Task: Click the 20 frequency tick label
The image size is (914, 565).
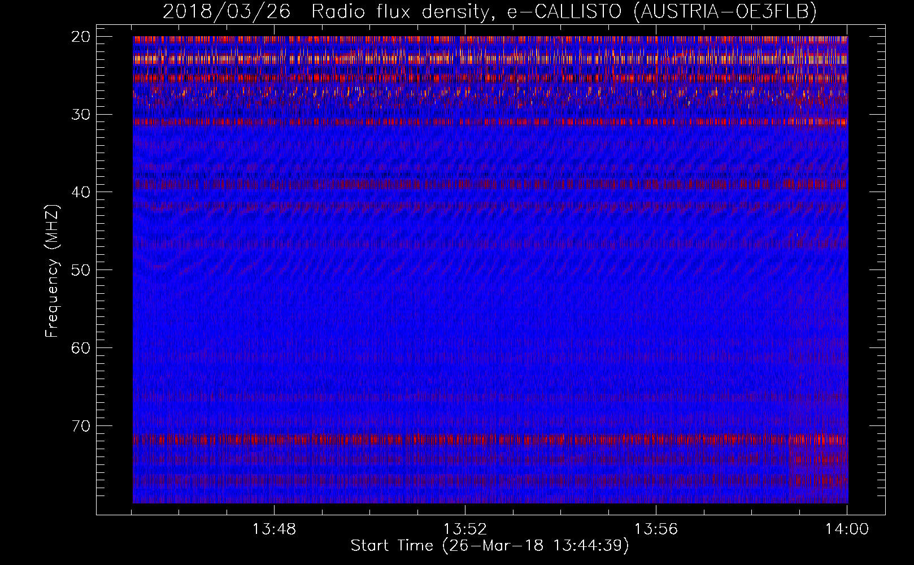Action: (x=81, y=37)
